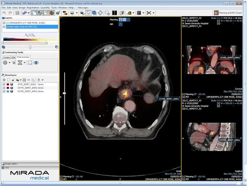Open the Registration menu

(x=33, y=8)
